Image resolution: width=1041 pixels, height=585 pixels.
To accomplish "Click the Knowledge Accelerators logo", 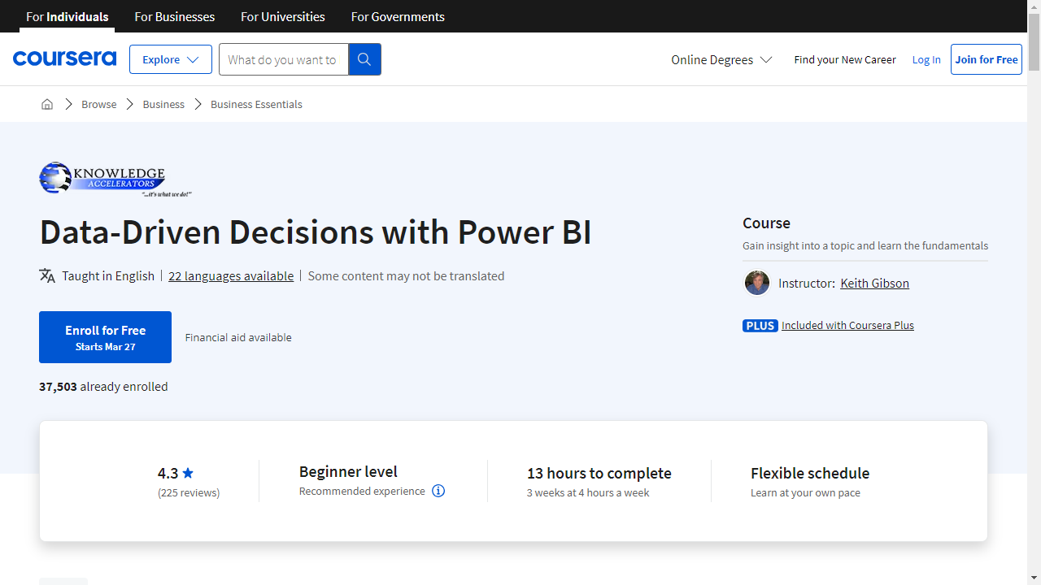I will pyautogui.click(x=115, y=180).
